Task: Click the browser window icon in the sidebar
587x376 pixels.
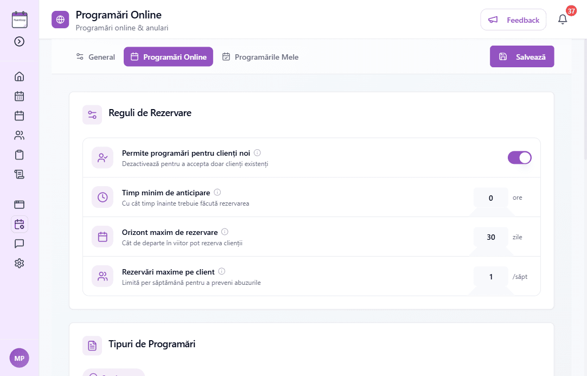Action: tap(19, 205)
